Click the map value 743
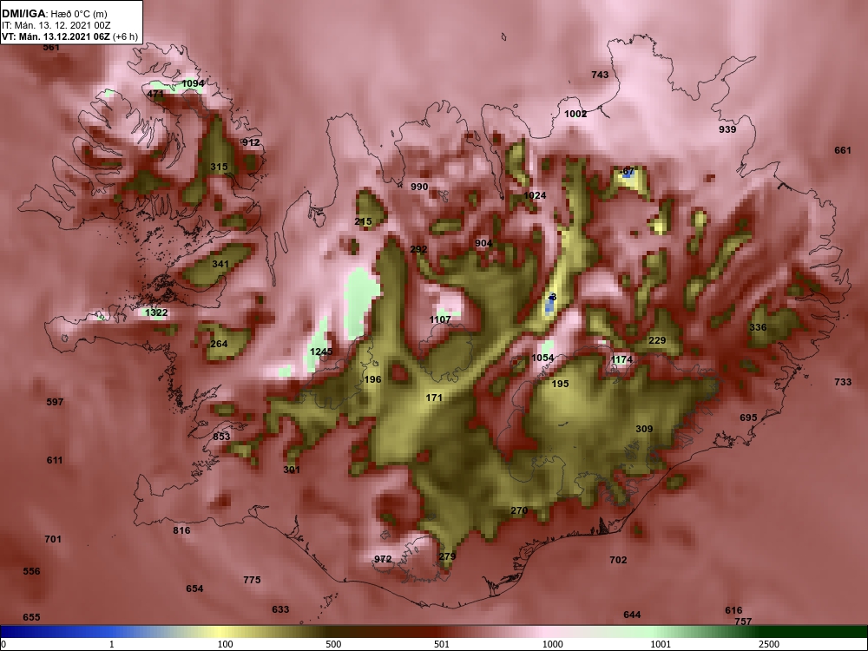 pos(600,75)
